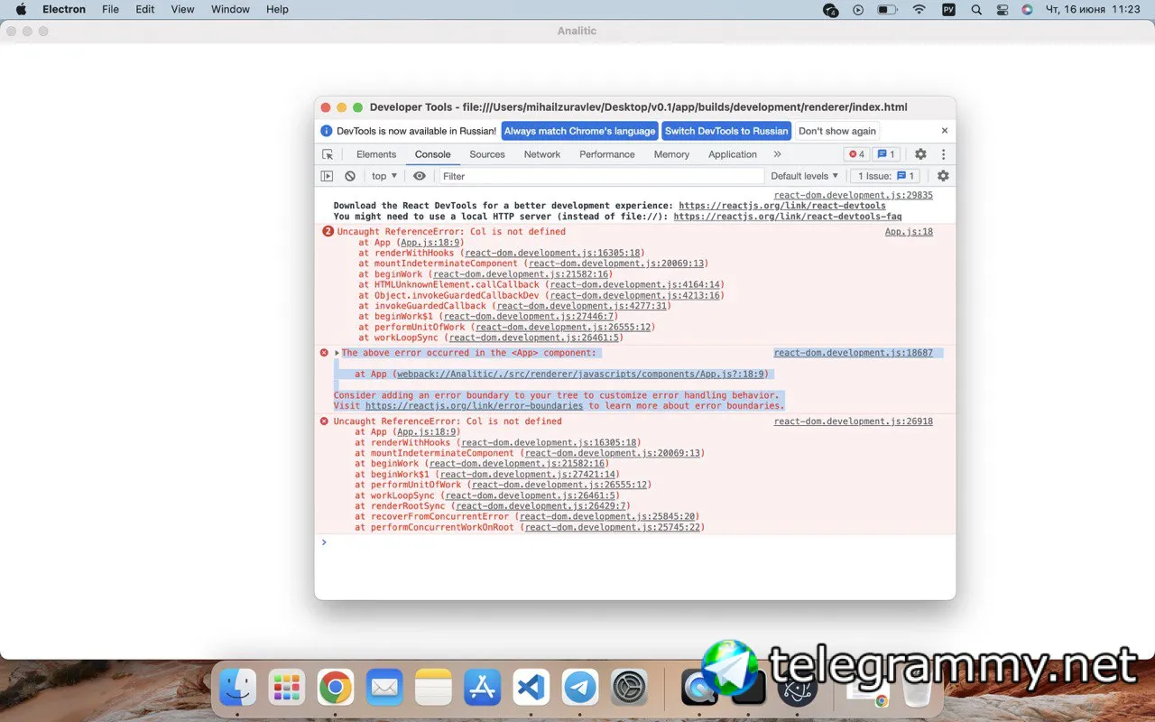Open the 'top' JavaScript context dropdown

[384, 176]
